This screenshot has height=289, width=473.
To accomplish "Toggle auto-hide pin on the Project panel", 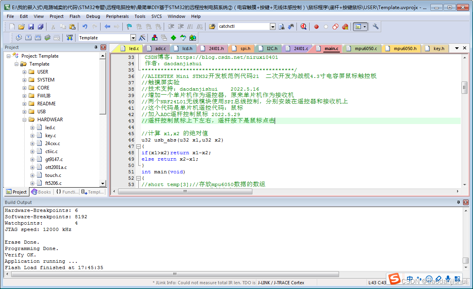I will tap(96, 47).
